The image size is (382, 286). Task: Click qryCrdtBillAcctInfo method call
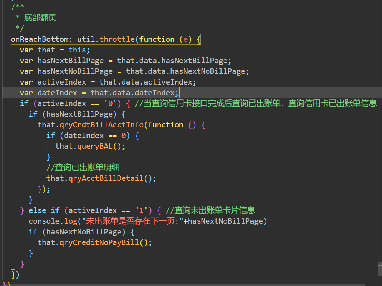point(102,125)
